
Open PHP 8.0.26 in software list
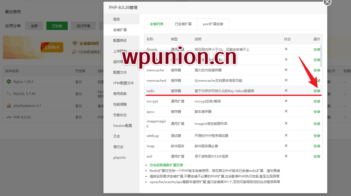coord(22,117)
